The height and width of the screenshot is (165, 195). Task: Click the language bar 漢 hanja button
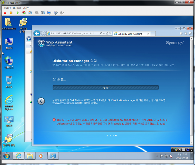click(183, 150)
